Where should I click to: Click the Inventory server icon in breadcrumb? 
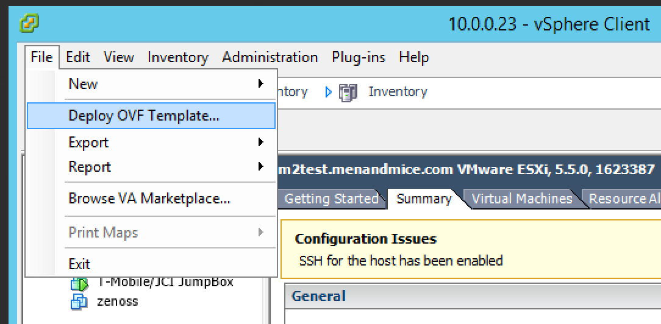[348, 92]
